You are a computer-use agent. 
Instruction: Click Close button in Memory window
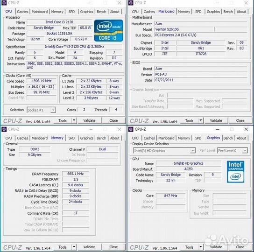point(113,247)
